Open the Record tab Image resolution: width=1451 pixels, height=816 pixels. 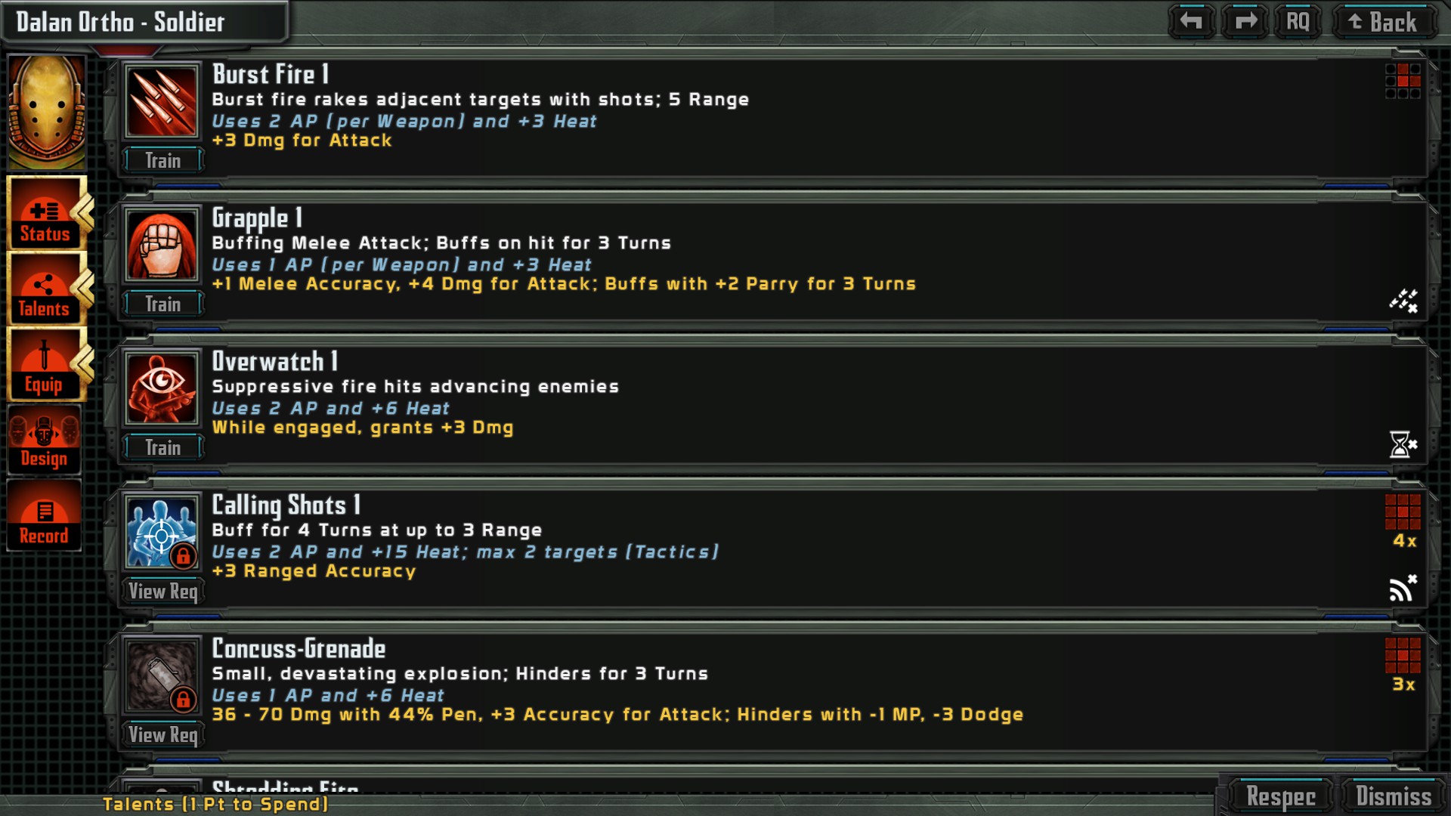[x=45, y=516]
